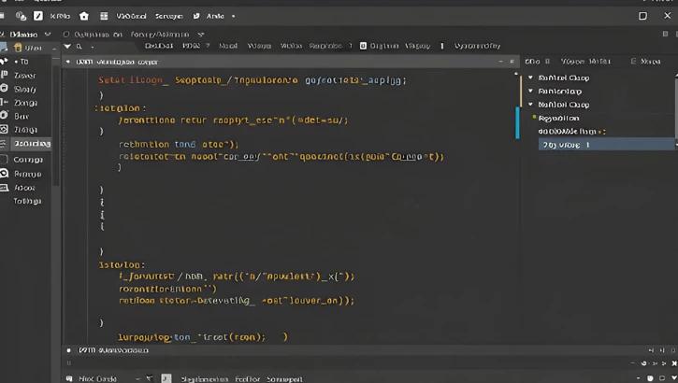Viewport: 678px width, 383px height.
Task: Collapse the third tree node in right panel
Action: [530, 104]
